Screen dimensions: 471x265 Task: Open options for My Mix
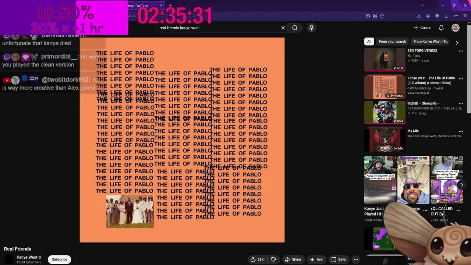click(461, 131)
